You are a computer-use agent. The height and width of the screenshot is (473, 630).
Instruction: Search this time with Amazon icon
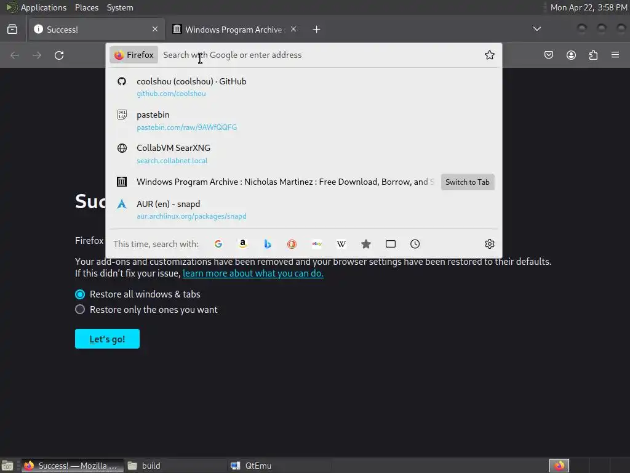(242, 244)
